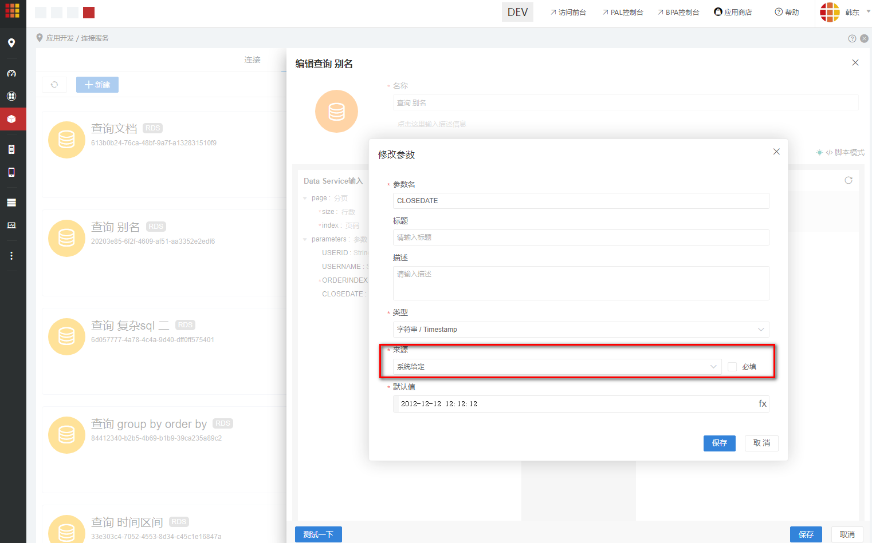
Task: Click the fx formula icon beside 默认值
Action: [x=763, y=403]
